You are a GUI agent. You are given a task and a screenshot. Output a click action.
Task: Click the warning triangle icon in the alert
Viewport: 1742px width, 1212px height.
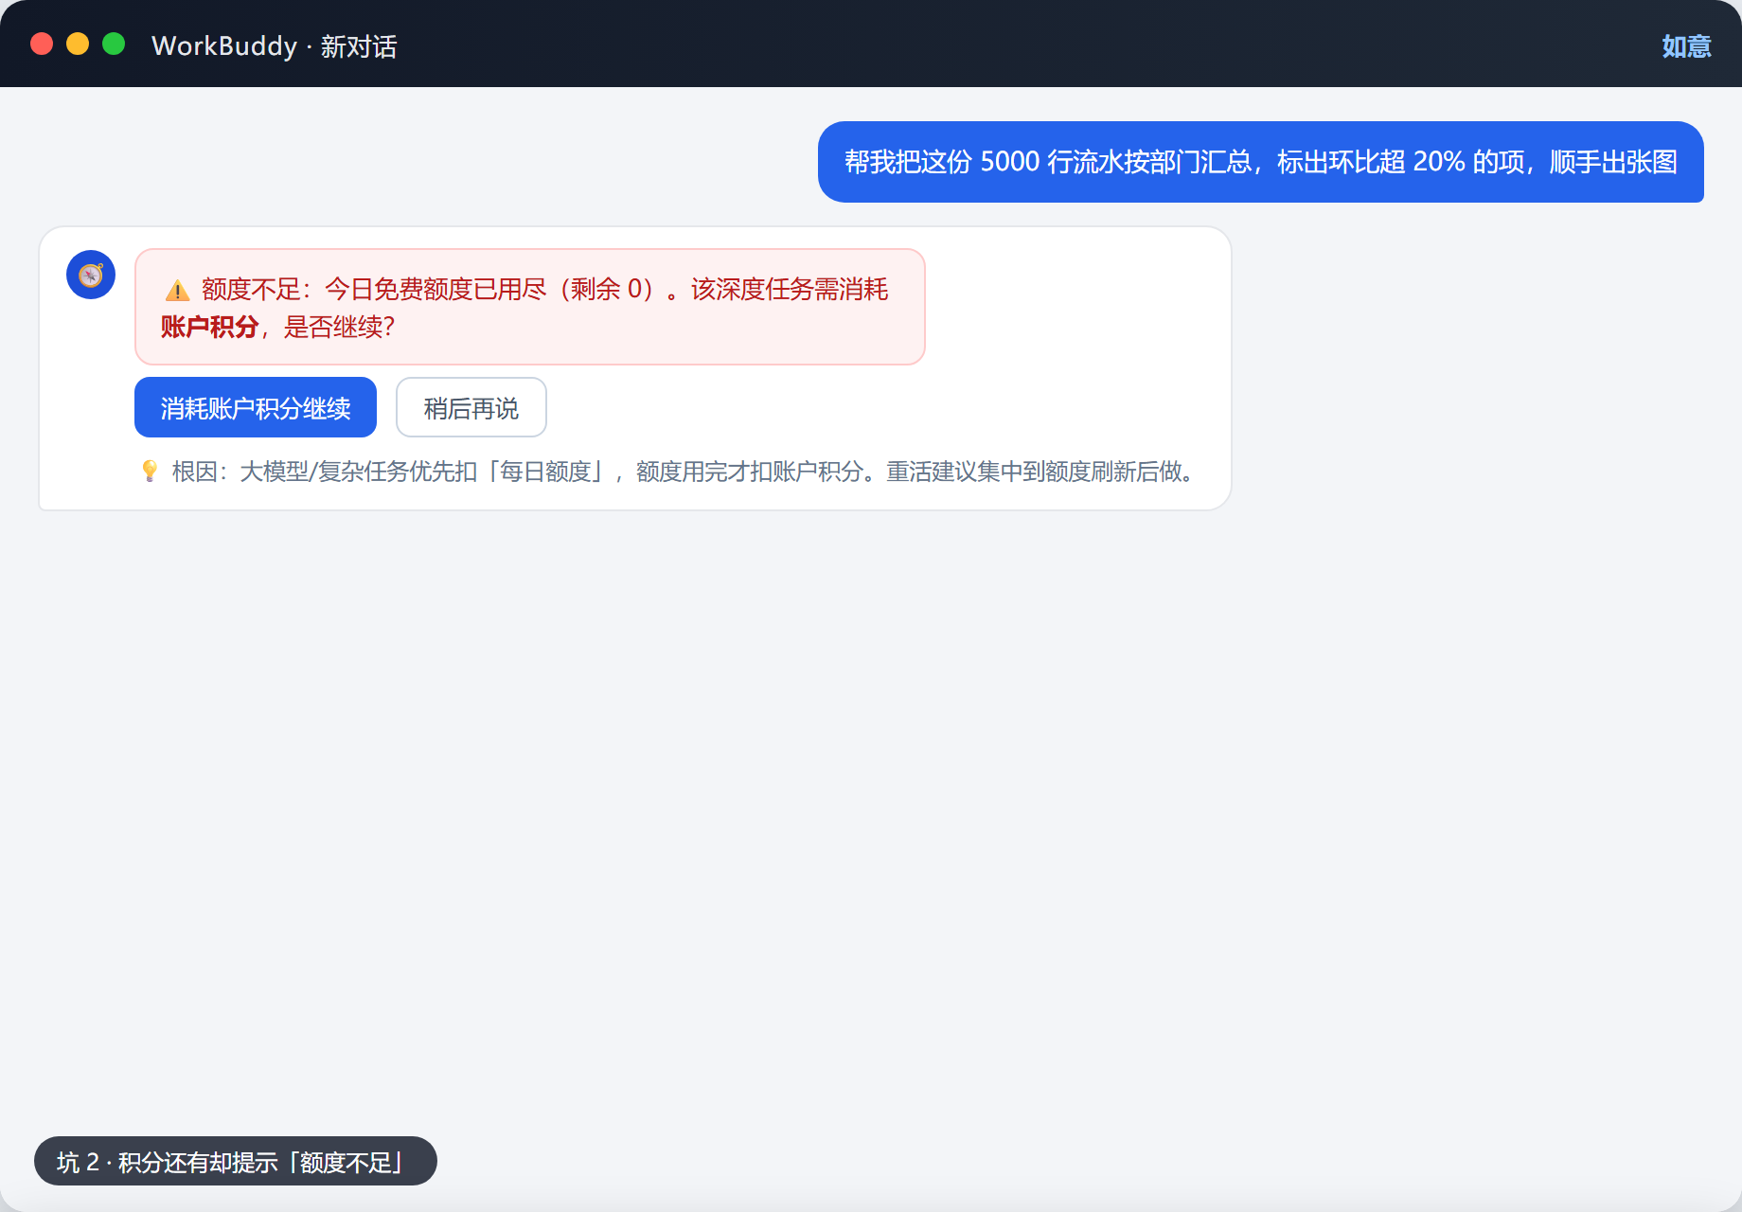pyautogui.click(x=177, y=290)
